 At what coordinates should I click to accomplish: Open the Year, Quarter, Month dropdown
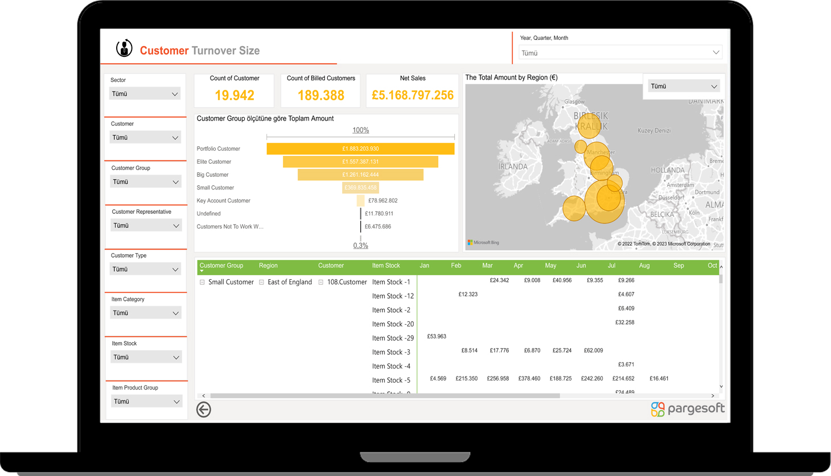(620, 53)
